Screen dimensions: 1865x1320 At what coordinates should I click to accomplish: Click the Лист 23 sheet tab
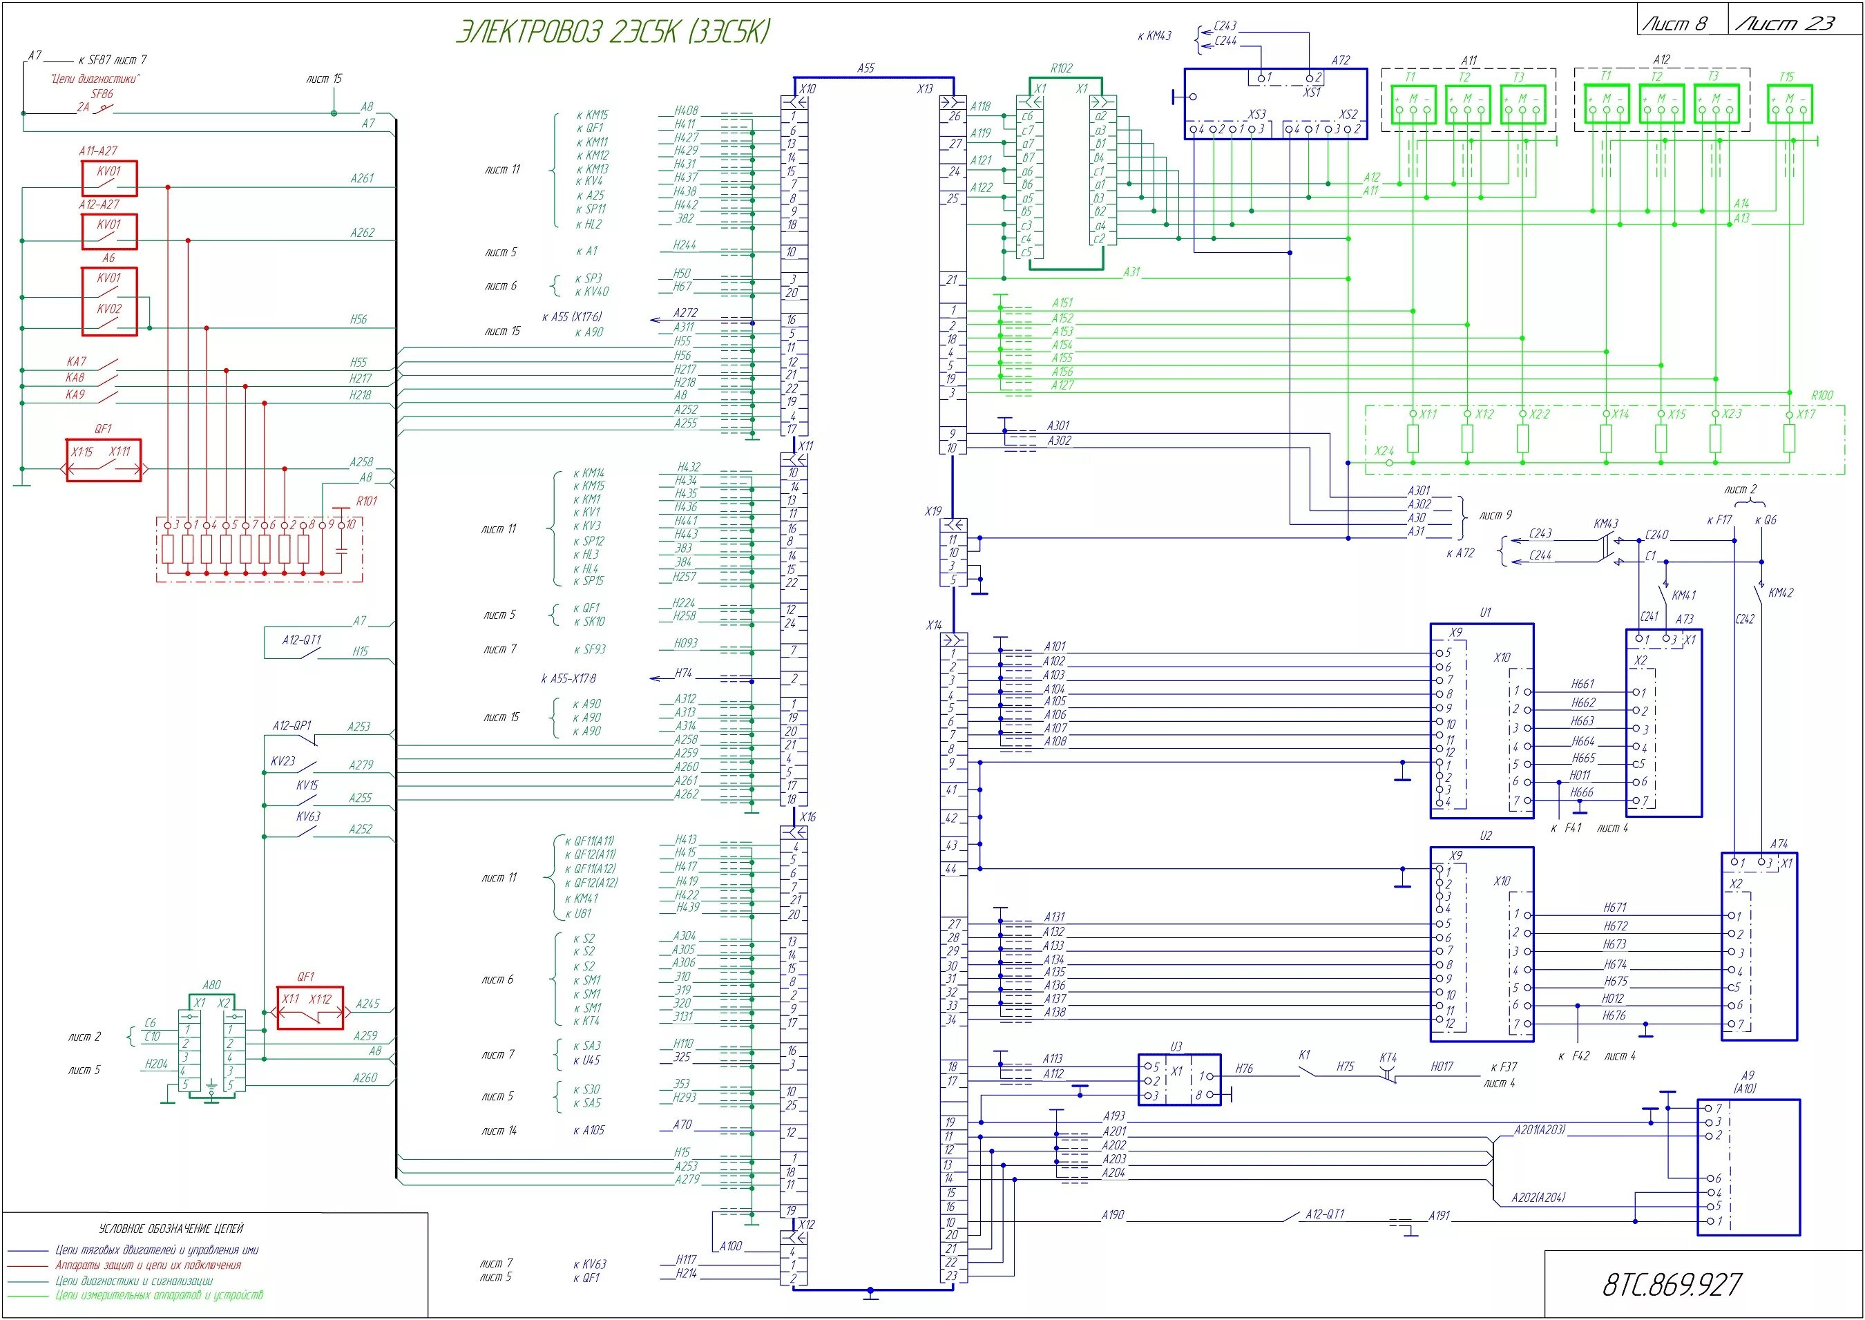(x=1786, y=23)
